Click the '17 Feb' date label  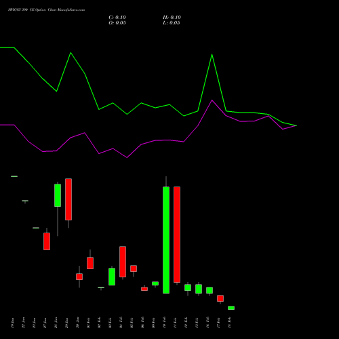coord(219,323)
